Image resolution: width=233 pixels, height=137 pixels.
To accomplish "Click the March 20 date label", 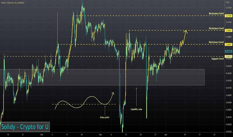I will point(140,135).
